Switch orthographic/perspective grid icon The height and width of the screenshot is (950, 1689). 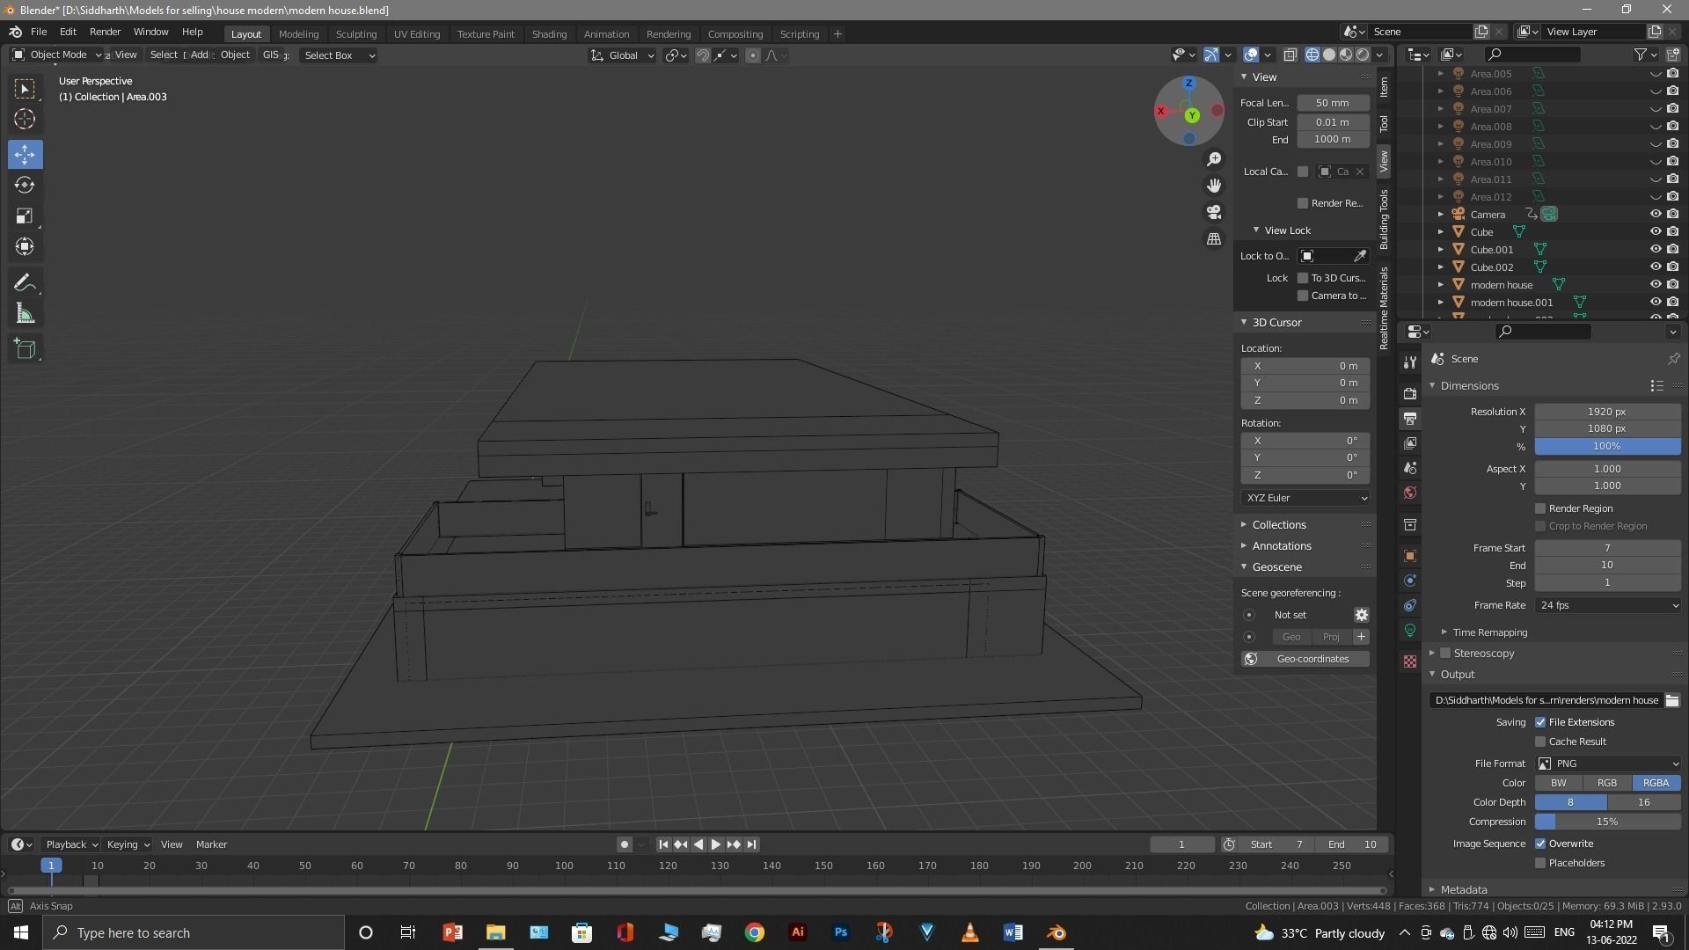click(1214, 238)
